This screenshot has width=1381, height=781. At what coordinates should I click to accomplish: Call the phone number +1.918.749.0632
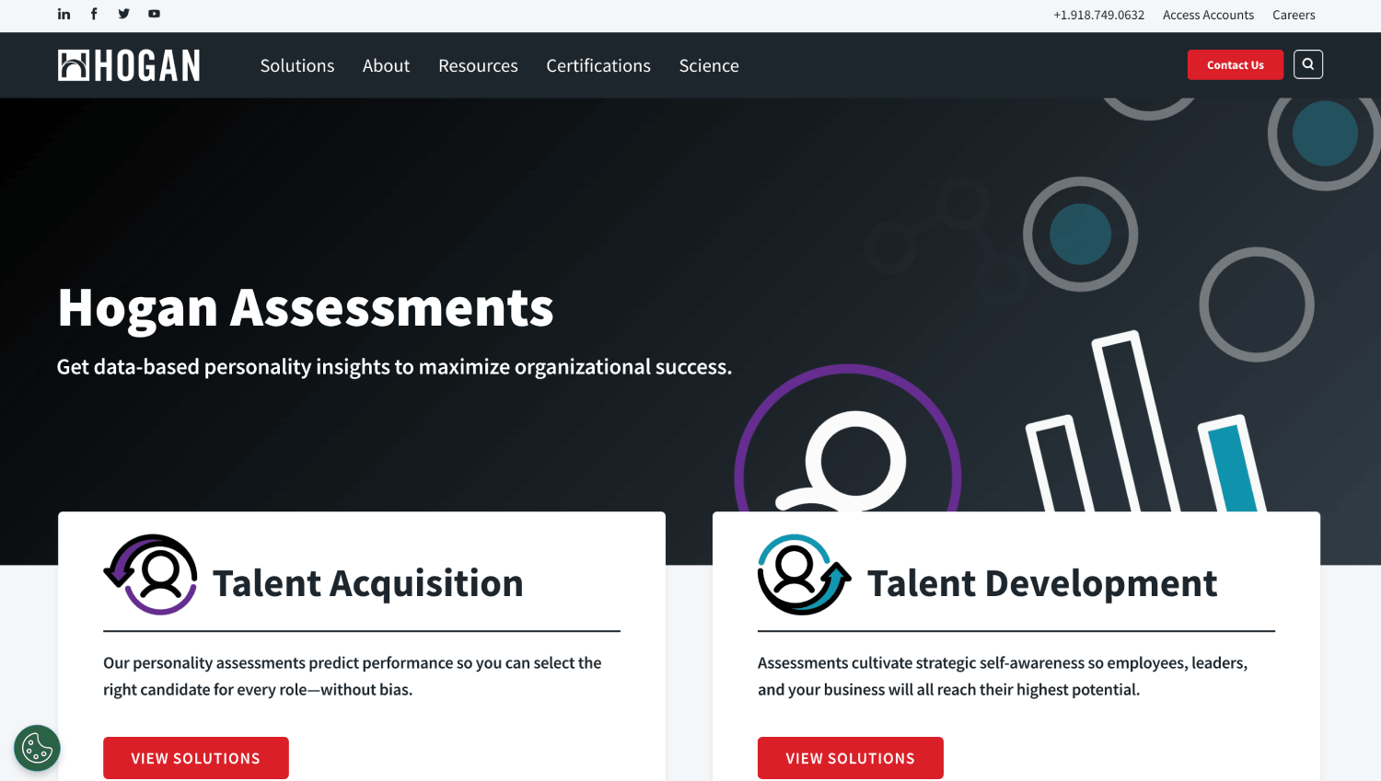coord(1099,15)
